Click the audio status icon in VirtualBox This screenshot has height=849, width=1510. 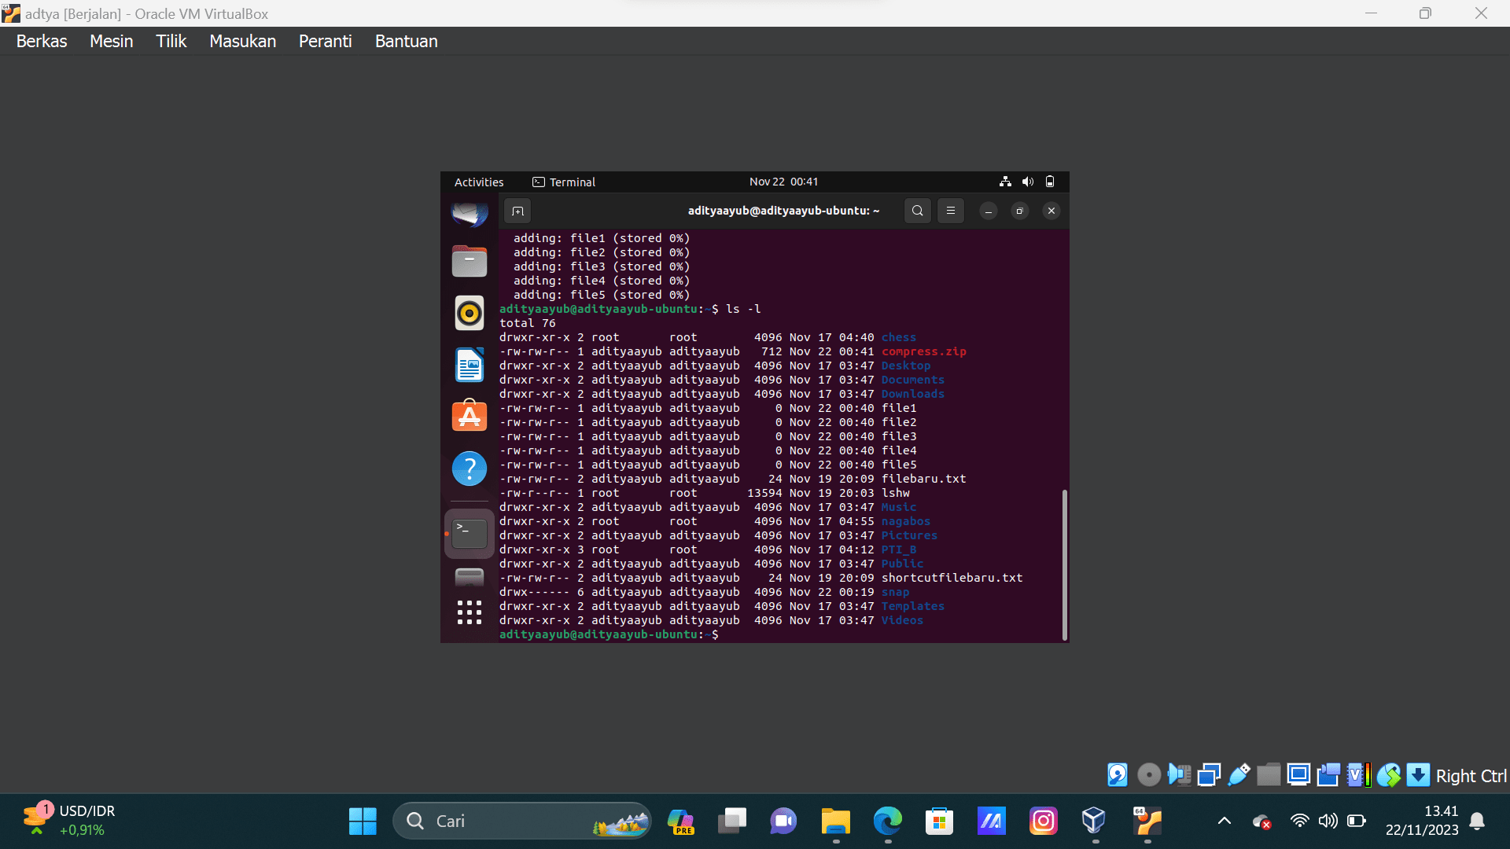coord(1179,775)
